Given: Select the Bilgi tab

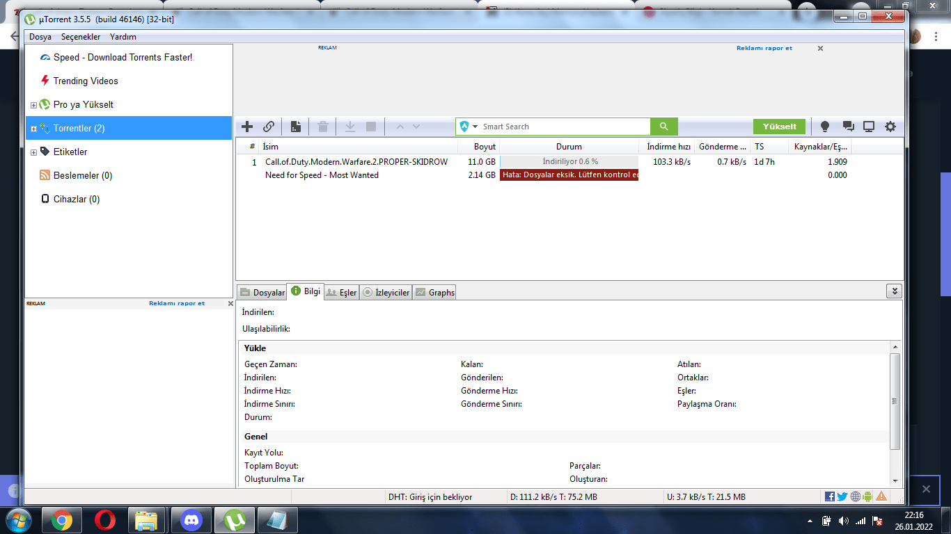Looking at the screenshot, I should [305, 291].
